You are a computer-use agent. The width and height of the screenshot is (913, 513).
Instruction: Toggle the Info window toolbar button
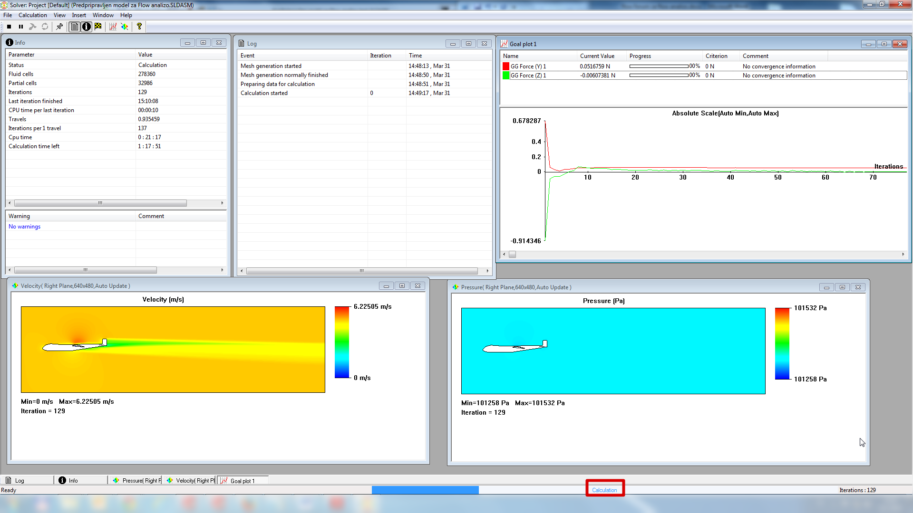tap(86, 27)
